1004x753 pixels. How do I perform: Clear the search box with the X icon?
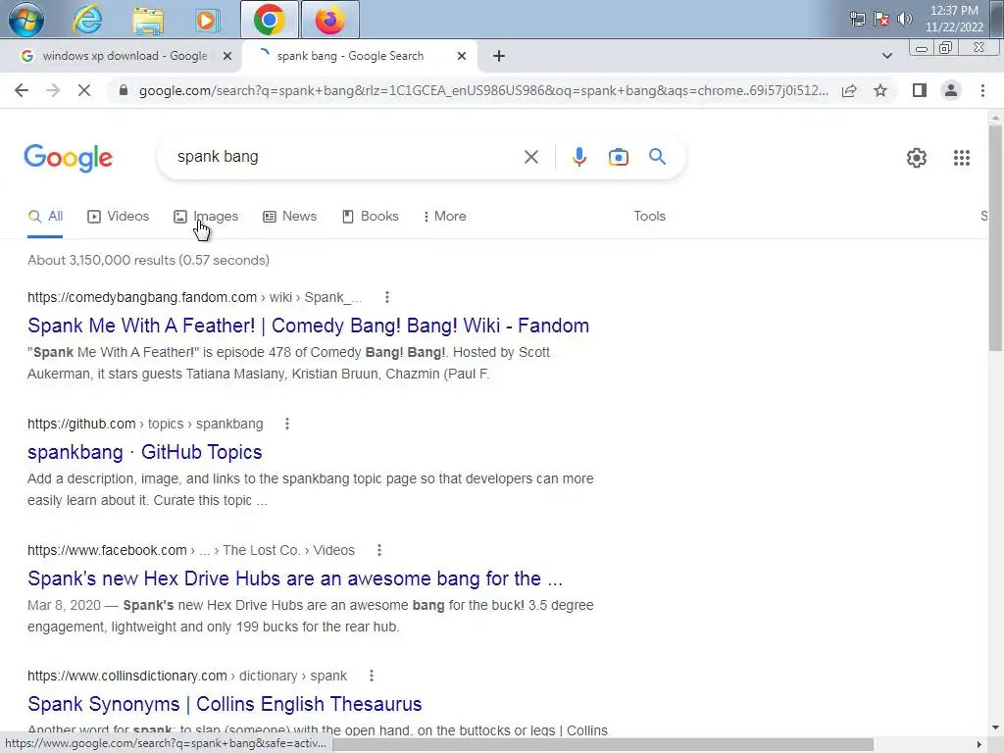click(x=530, y=157)
